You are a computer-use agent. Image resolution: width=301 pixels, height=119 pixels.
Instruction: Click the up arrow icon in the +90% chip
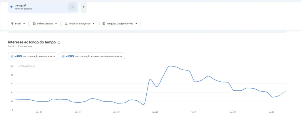[12, 56]
